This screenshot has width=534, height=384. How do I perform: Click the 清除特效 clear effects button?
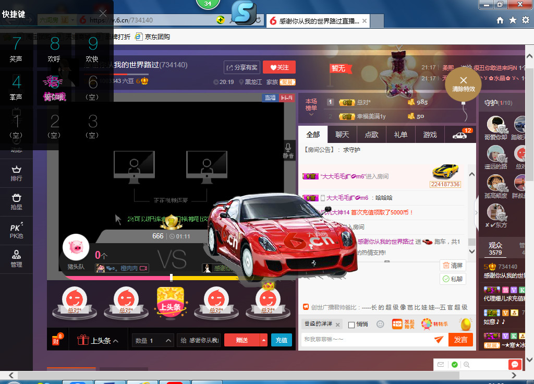click(x=463, y=84)
